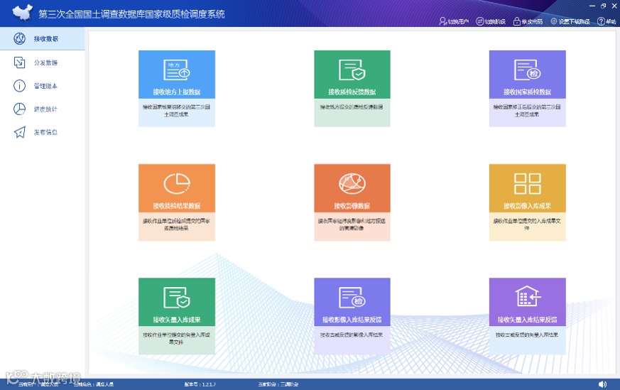Click the China map logo in title bar
This screenshot has height=390, width=620.
(22, 13)
